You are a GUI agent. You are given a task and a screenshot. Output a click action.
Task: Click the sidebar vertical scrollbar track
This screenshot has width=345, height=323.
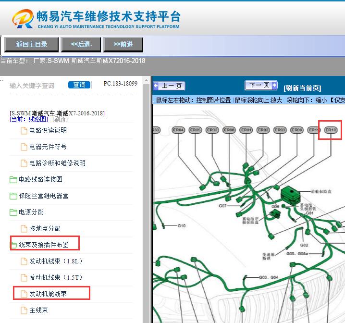tap(147, 203)
